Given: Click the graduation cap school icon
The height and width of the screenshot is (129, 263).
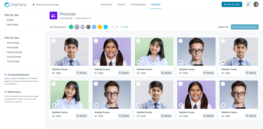Looking at the screenshot, I should 34,5.
